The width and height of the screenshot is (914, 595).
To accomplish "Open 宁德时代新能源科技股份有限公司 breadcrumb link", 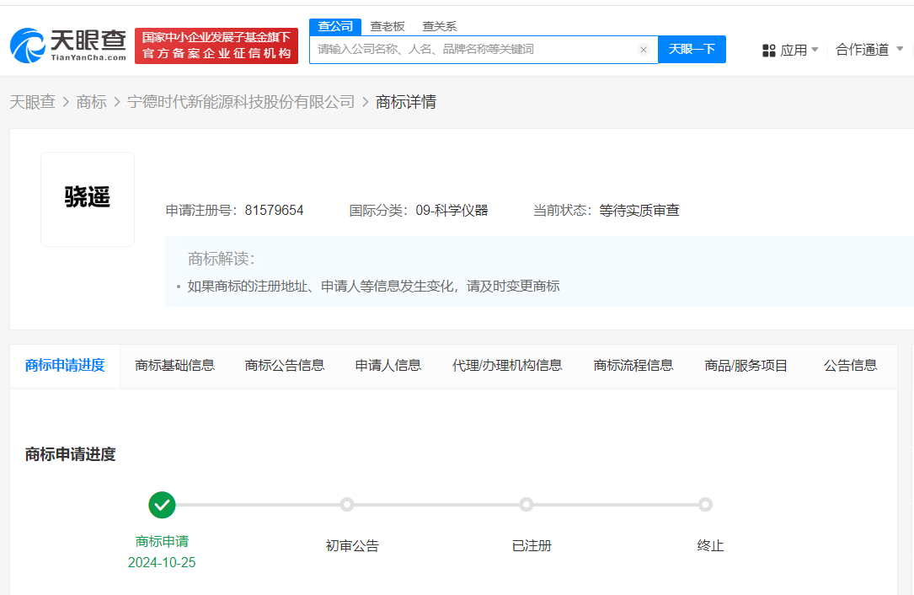I will pos(241,102).
